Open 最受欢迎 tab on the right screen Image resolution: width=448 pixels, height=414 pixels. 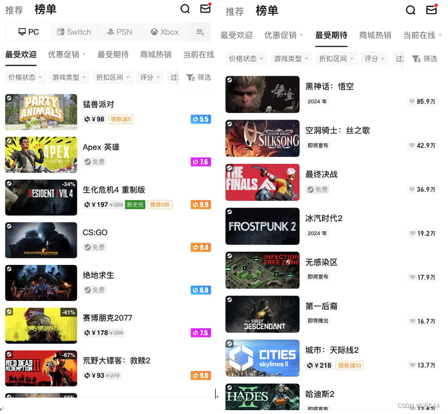(237, 36)
